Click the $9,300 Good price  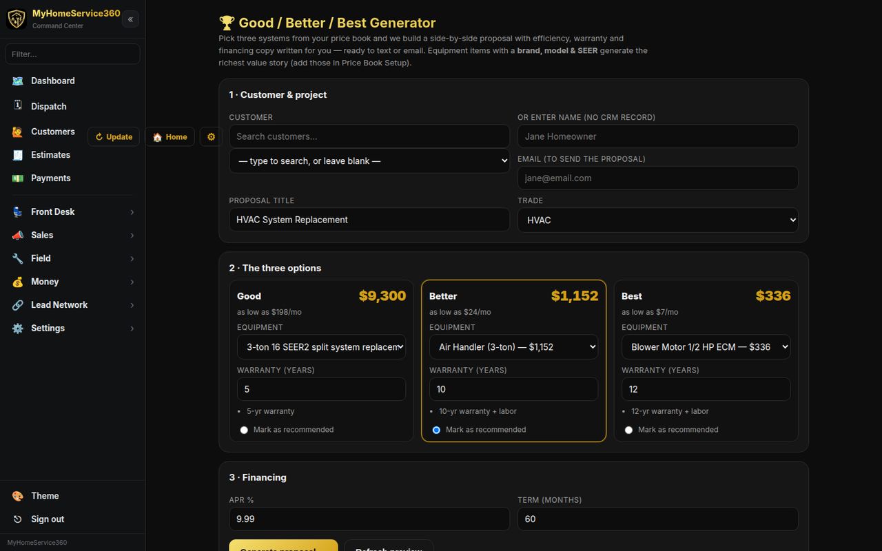coord(382,296)
